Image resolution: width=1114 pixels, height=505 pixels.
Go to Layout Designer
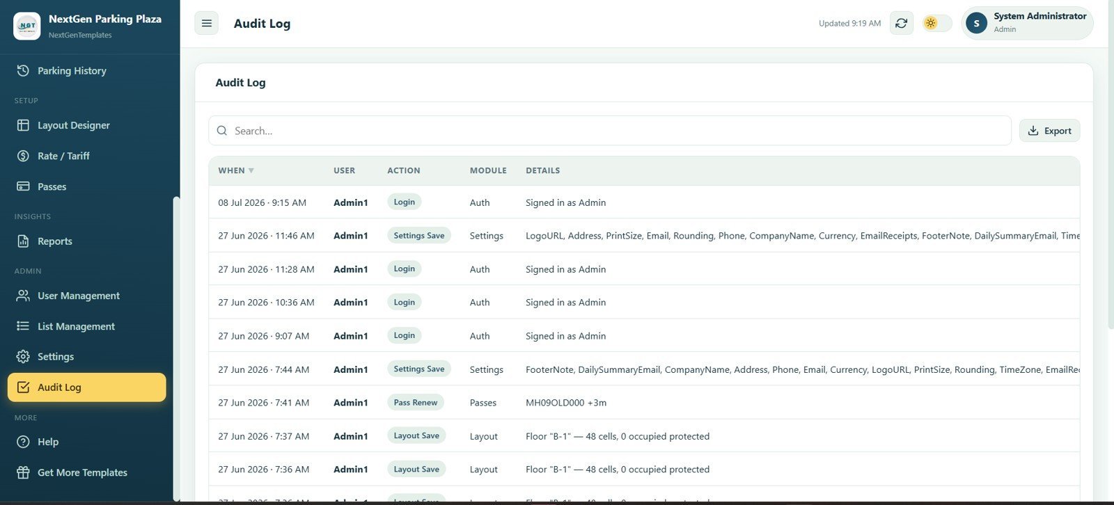[87, 125]
